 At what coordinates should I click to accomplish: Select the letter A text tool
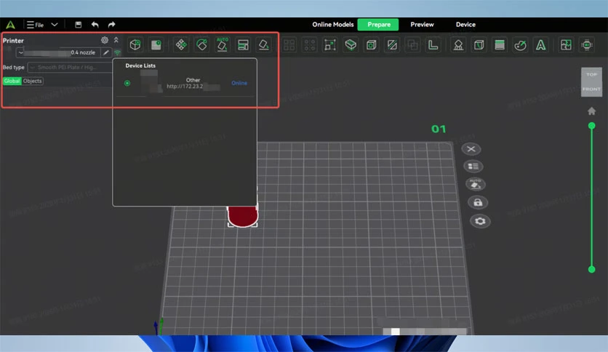tap(540, 45)
